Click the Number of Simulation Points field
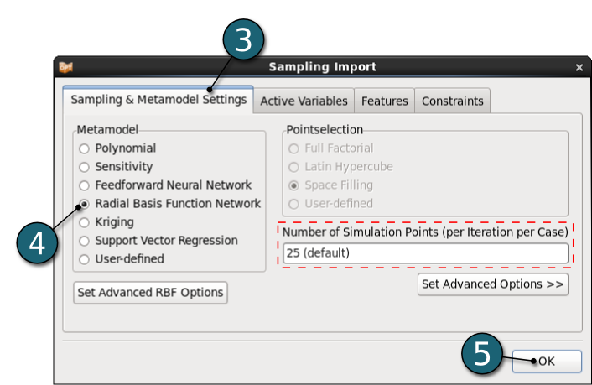The image size is (592, 385). [x=425, y=253]
